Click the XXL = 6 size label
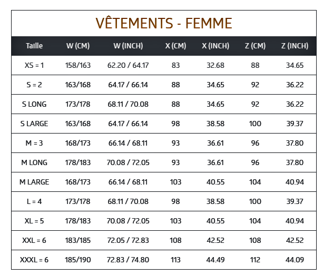The width and height of the screenshot is (333, 276). (x=34, y=240)
